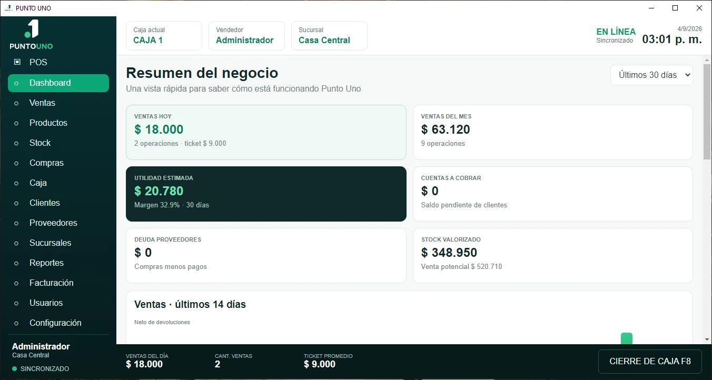Open the Stock Valorizado card
712x380 pixels.
pyautogui.click(x=553, y=256)
